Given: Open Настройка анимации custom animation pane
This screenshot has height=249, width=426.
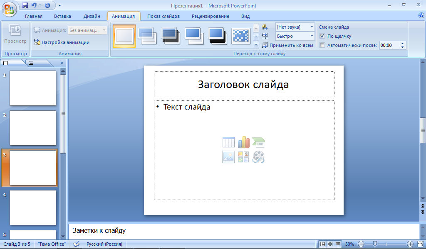Looking at the screenshot, I should tap(62, 42).
